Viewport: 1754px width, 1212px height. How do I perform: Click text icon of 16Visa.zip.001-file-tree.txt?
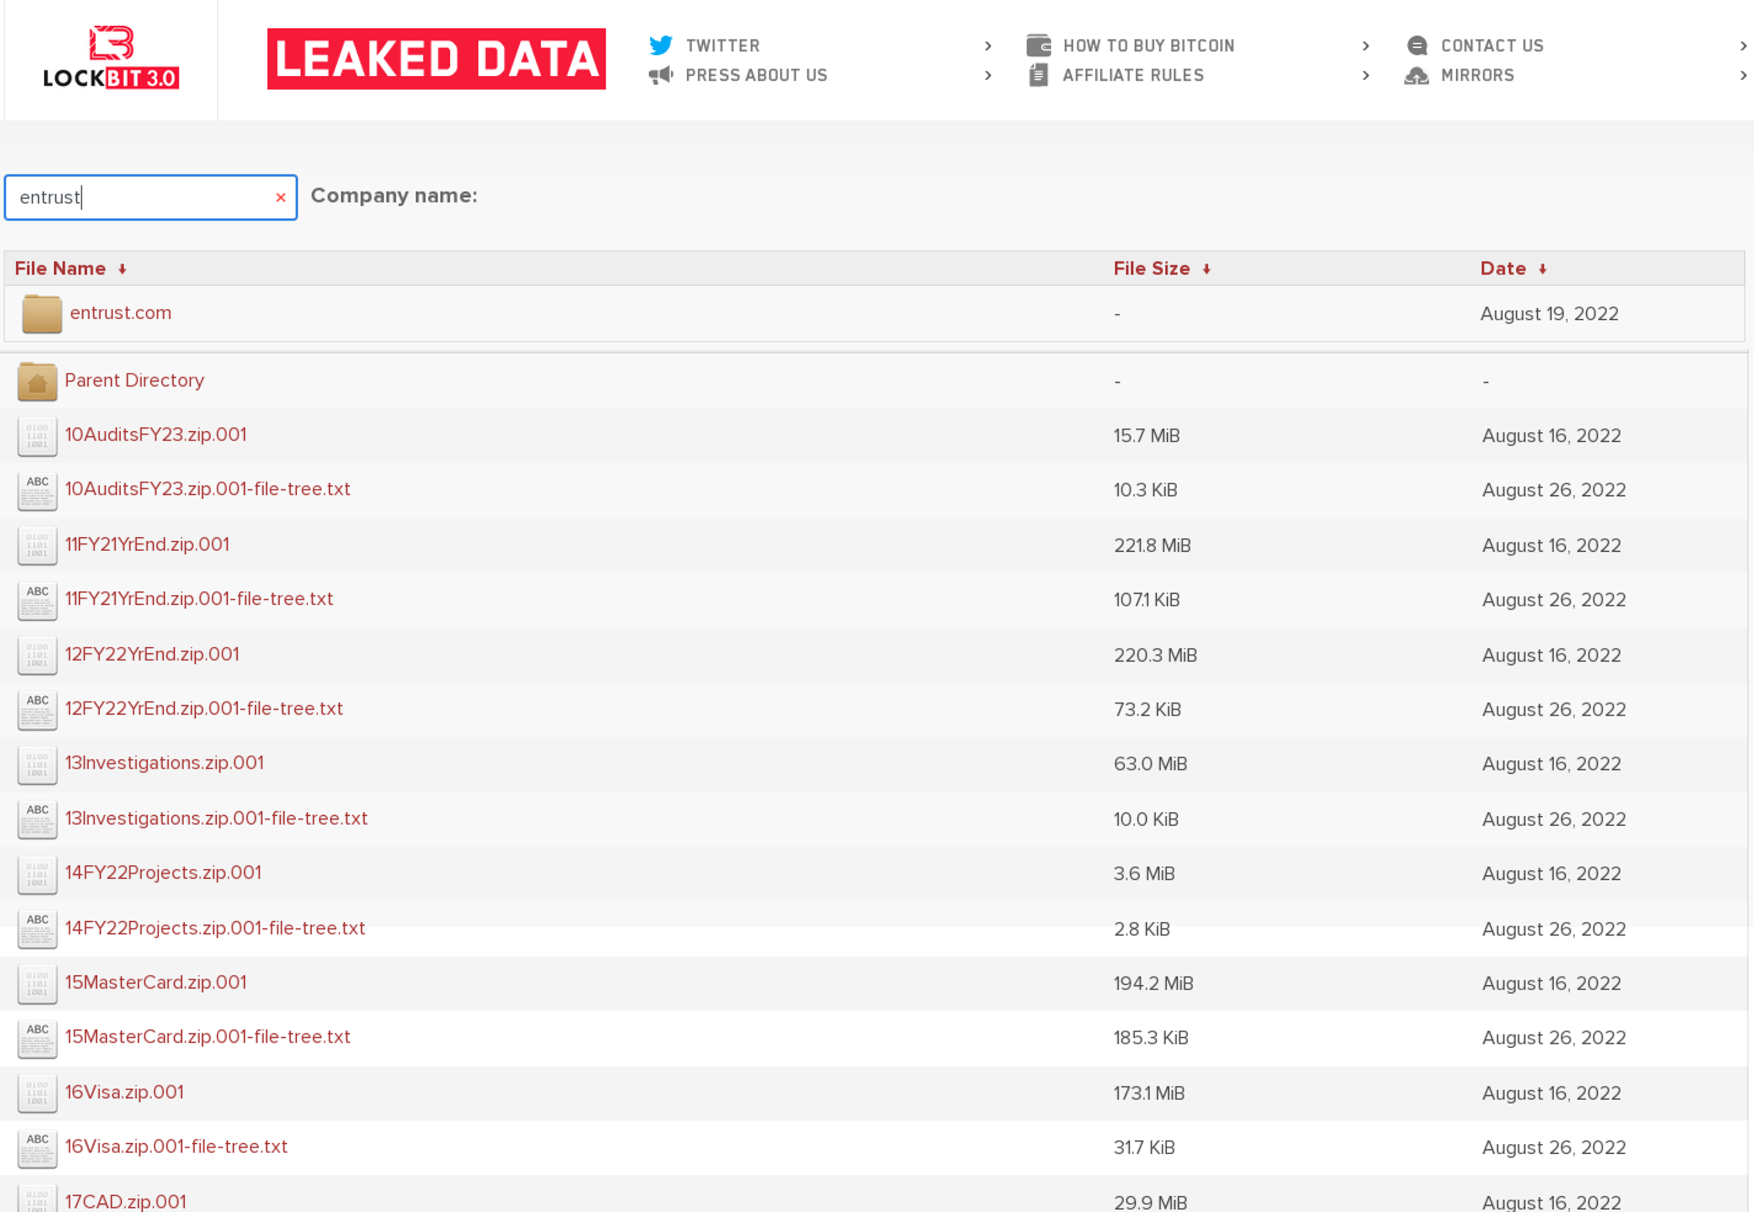[37, 1149]
